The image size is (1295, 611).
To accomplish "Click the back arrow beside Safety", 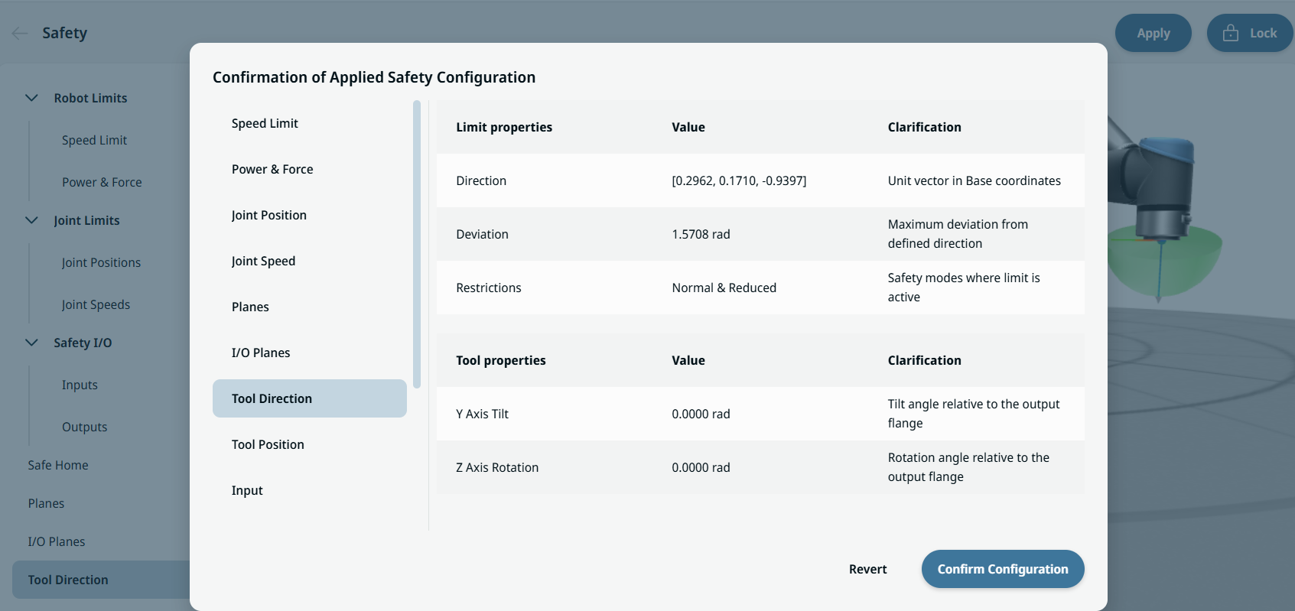I will tap(20, 33).
